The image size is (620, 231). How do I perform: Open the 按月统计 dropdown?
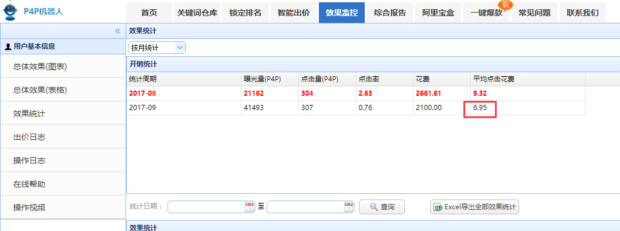(x=157, y=48)
